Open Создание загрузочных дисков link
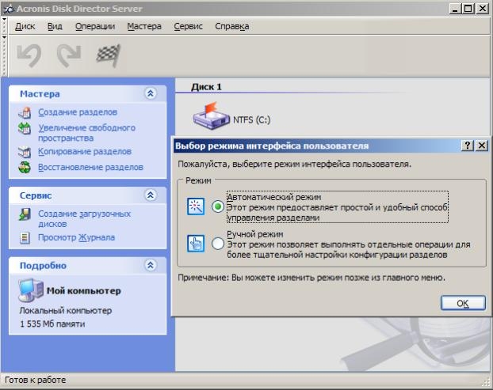This screenshot has width=493, height=390. click(x=84, y=218)
